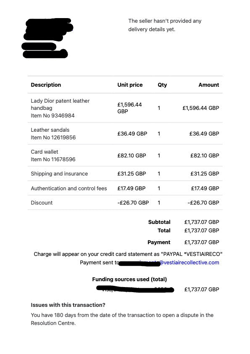Click the Funding sources used (total) heading
The image size is (250, 354).
129,279
